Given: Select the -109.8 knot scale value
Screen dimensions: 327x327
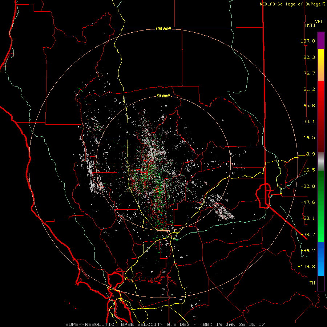Looking at the screenshot, I should click(x=306, y=267).
